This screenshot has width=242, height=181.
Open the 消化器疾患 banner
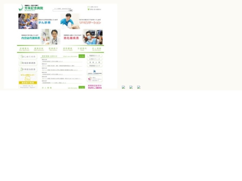click(x=81, y=37)
